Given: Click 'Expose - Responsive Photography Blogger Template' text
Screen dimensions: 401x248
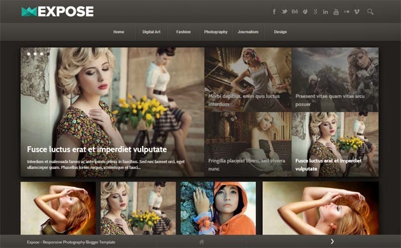Looking at the screenshot, I should [71, 242].
